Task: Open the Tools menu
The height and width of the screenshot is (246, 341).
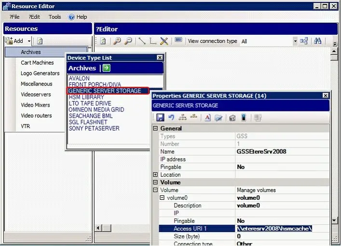Action: pos(55,17)
